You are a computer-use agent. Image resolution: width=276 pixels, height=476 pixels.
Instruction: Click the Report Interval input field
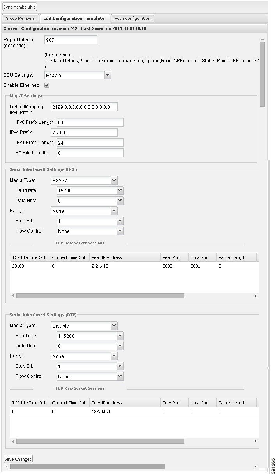pos(71,40)
